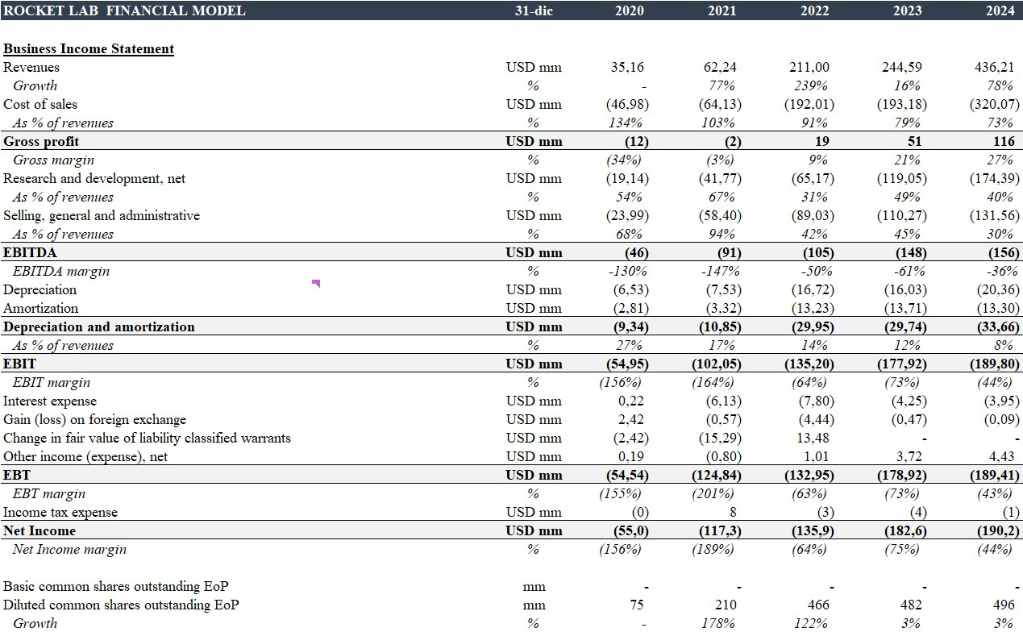Click 2020 revenues value 35,16
Viewport: 1023px width, 632px height.
click(629, 68)
